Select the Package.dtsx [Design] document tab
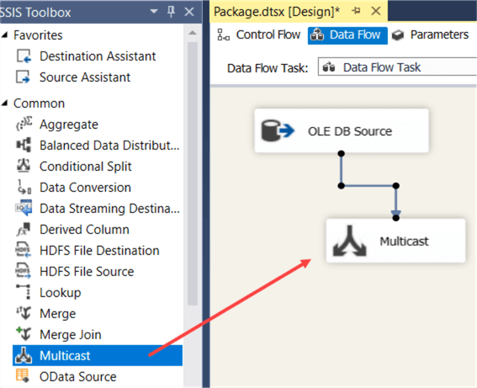The image size is (477, 388). coord(277,12)
